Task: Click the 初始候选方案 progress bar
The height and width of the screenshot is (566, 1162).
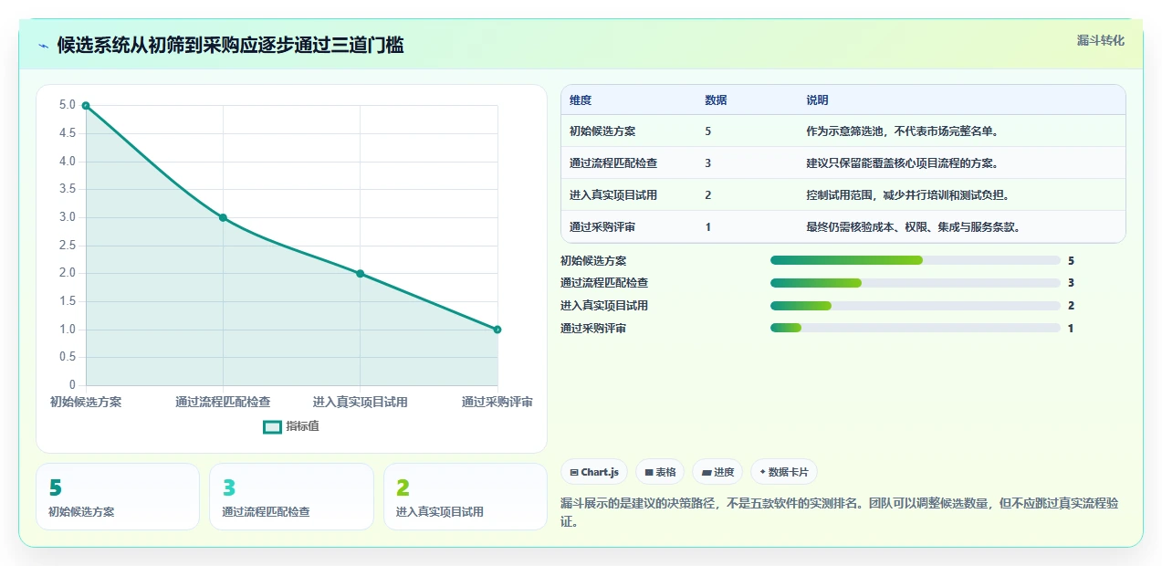Action: tap(916, 260)
